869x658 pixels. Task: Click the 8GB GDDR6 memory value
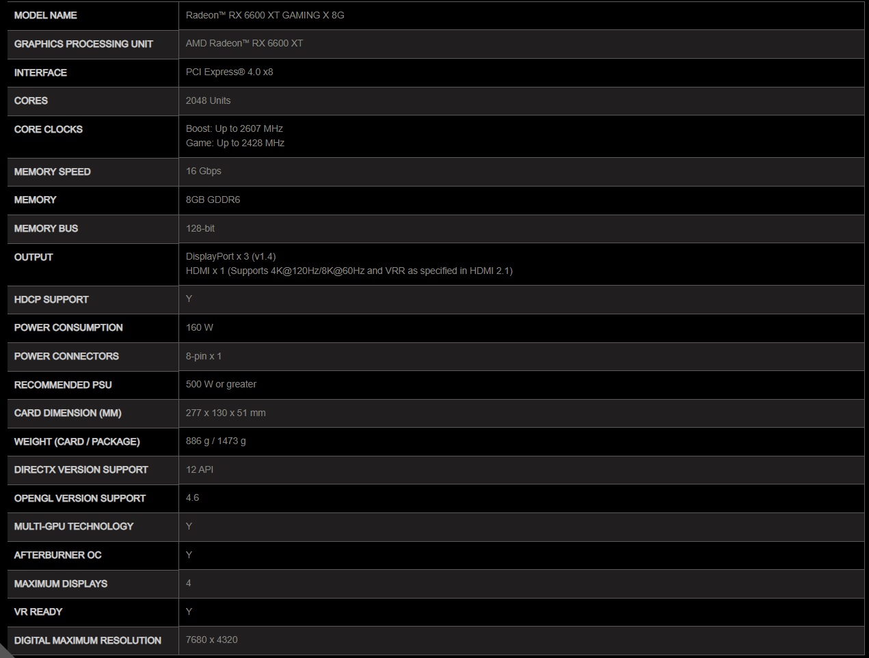coord(213,200)
